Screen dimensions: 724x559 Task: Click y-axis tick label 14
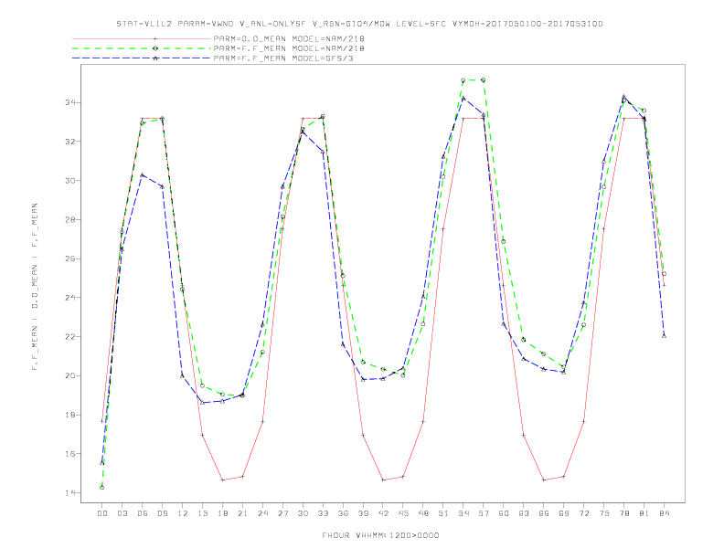click(69, 493)
